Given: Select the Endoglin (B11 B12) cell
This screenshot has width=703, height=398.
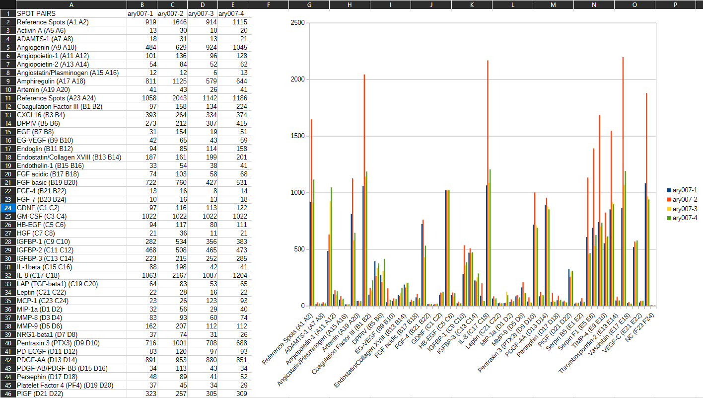Looking at the screenshot, I should (x=71, y=149).
